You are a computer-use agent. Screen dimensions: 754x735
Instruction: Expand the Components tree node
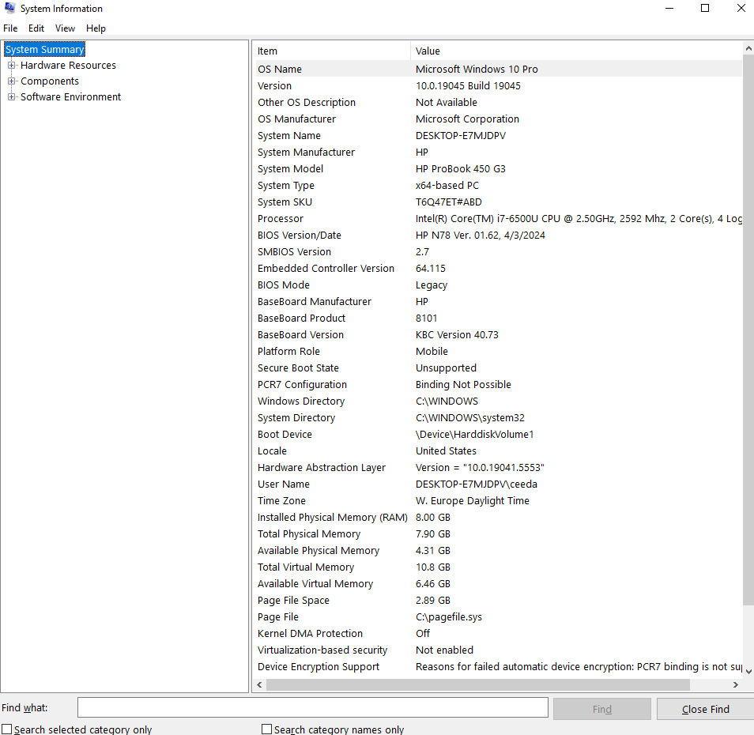click(x=11, y=81)
